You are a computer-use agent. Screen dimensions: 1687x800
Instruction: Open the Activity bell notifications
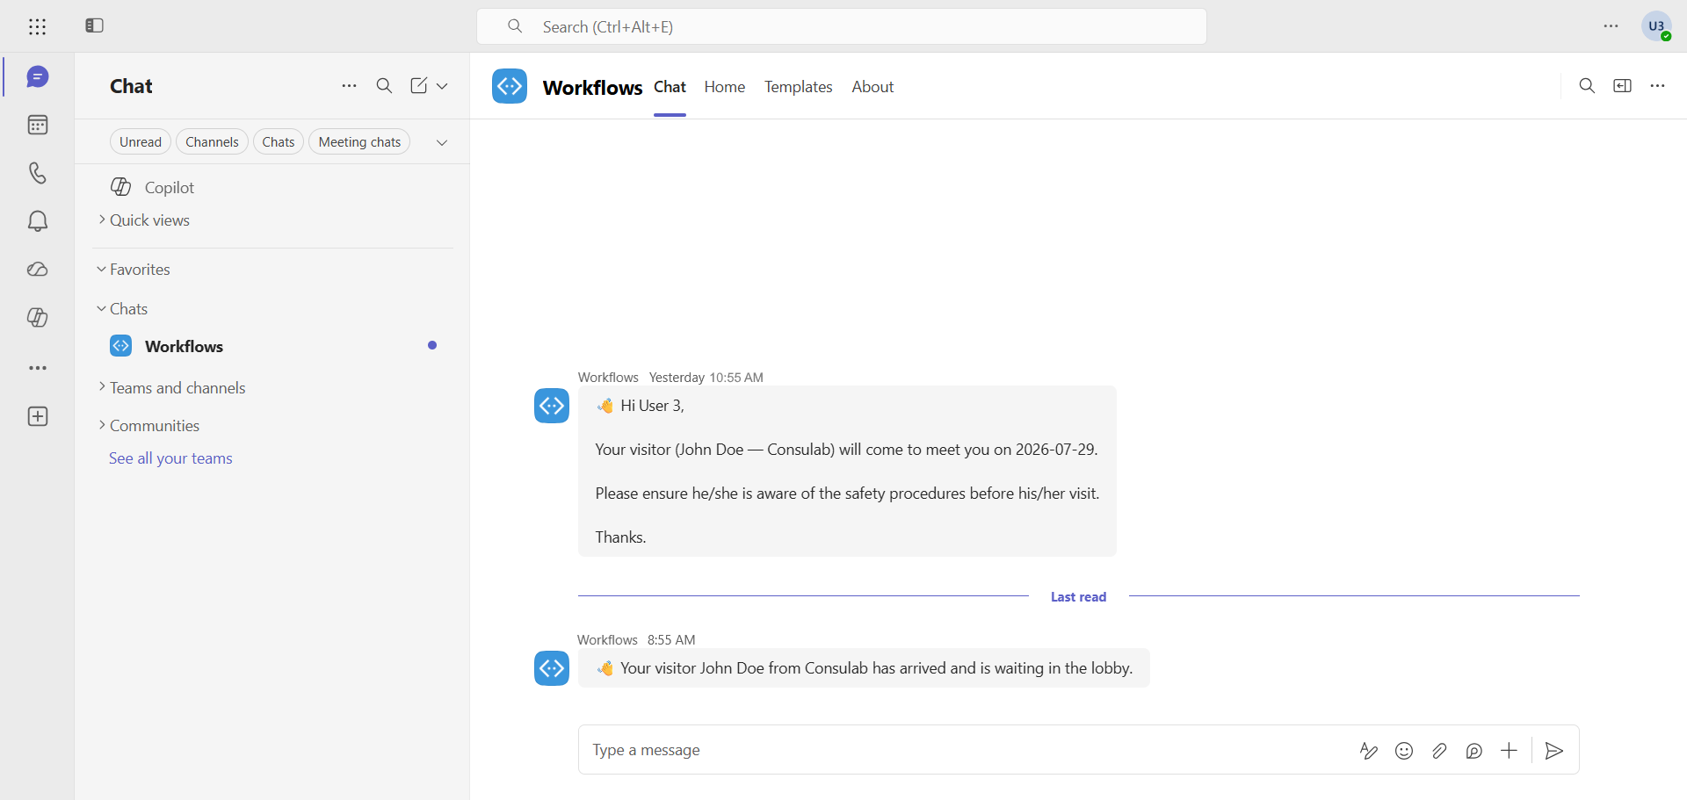(x=37, y=220)
